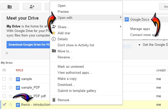Choose Rename... menu entry

click(x=86, y=57)
